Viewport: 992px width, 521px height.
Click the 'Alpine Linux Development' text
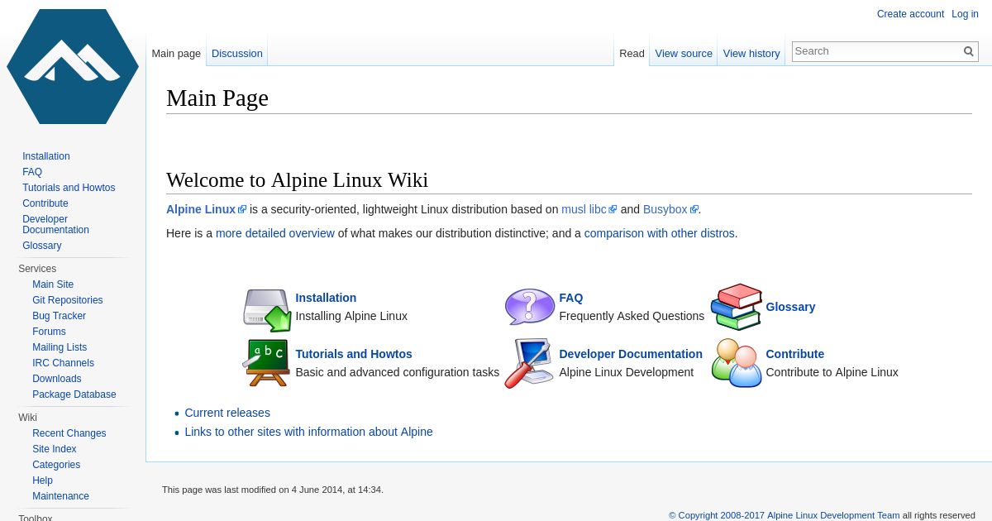pos(627,372)
